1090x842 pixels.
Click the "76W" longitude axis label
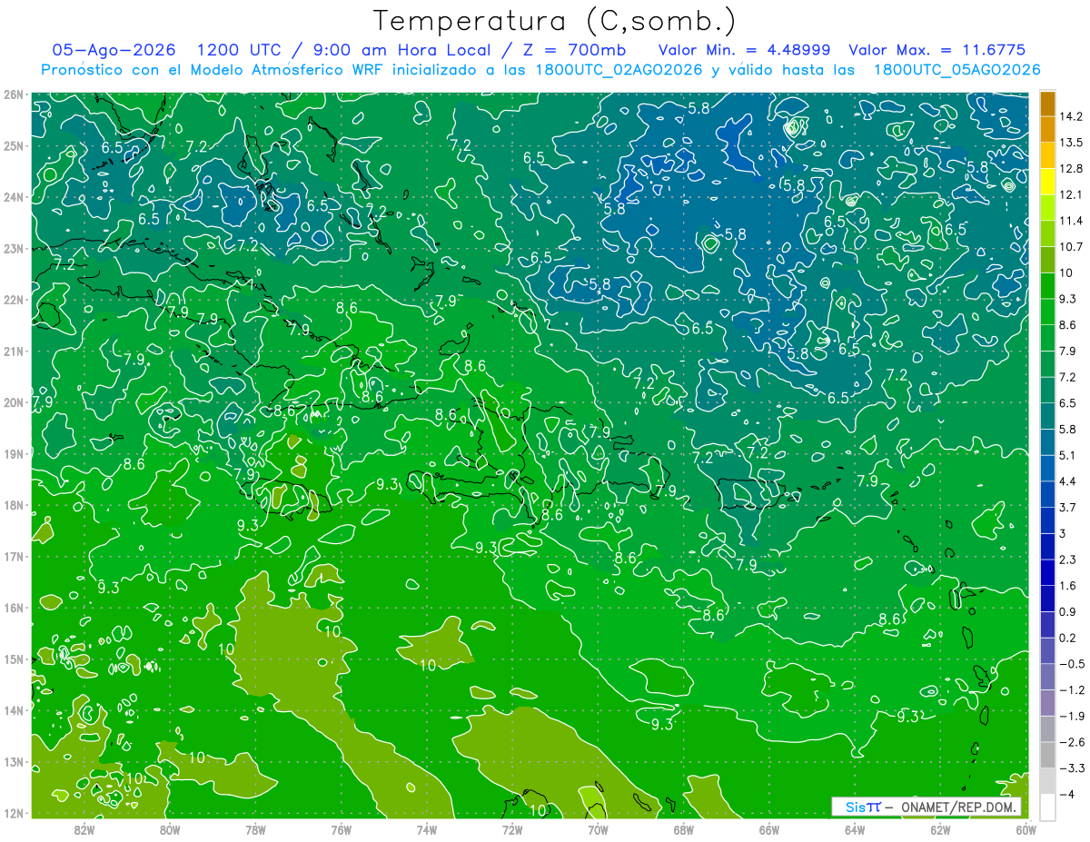(341, 829)
